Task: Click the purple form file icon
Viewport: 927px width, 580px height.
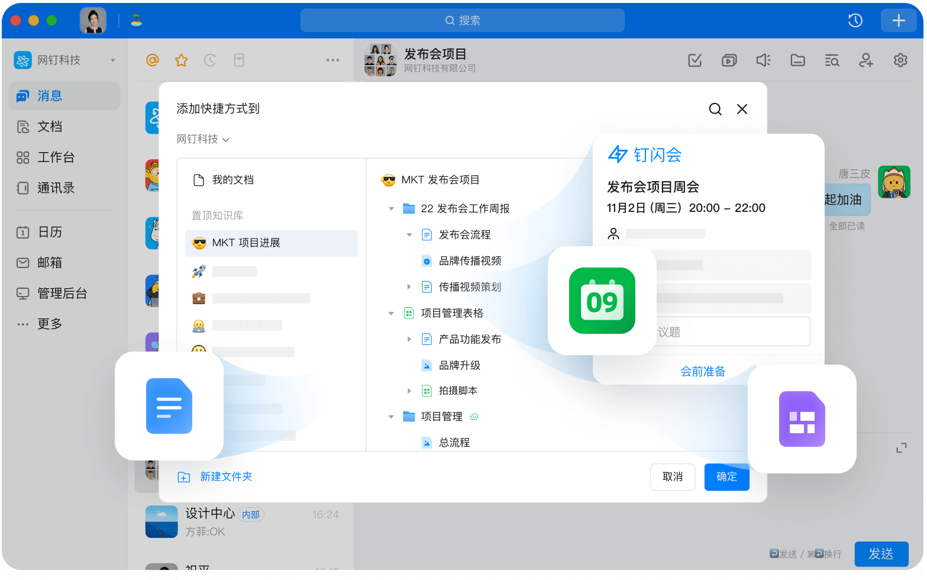Action: [802, 419]
